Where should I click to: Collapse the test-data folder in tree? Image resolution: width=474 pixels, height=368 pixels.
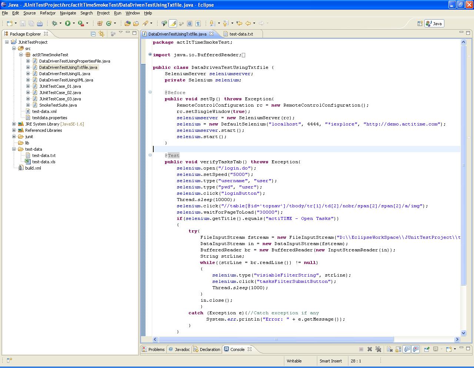[x=14, y=149]
